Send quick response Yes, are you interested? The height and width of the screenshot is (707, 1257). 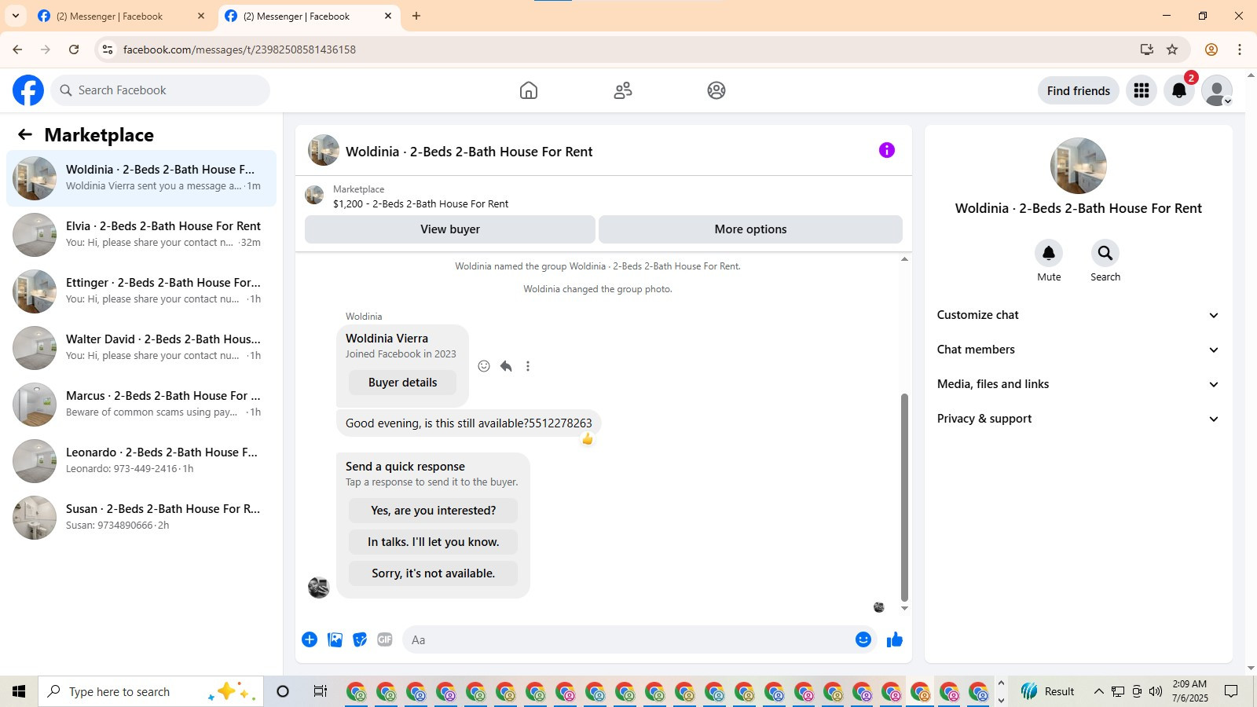click(x=433, y=511)
